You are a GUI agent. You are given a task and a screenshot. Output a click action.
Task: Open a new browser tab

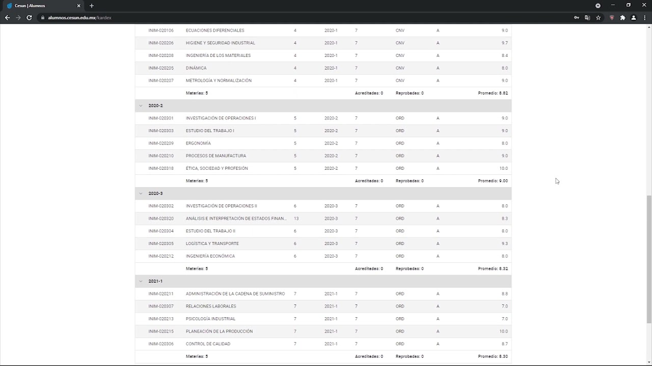click(92, 6)
